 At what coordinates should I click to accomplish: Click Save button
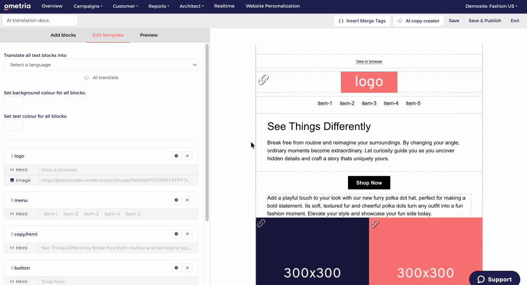(x=454, y=21)
